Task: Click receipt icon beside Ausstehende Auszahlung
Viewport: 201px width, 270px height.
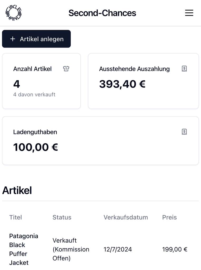Action: point(184,69)
